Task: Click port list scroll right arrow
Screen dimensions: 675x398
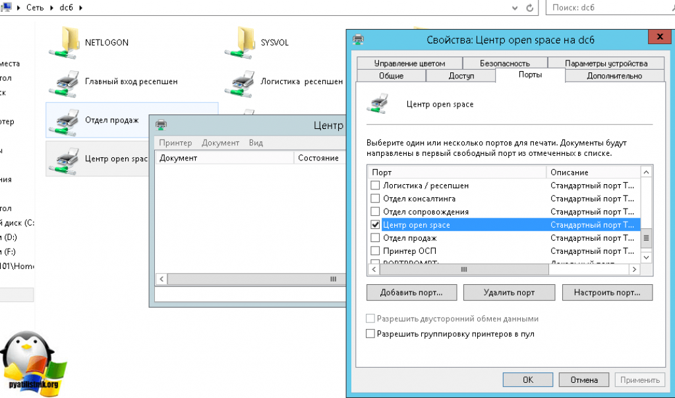Action: [634, 270]
